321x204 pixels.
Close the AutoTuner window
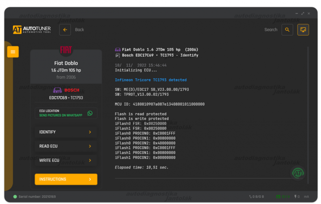[x=309, y=14]
